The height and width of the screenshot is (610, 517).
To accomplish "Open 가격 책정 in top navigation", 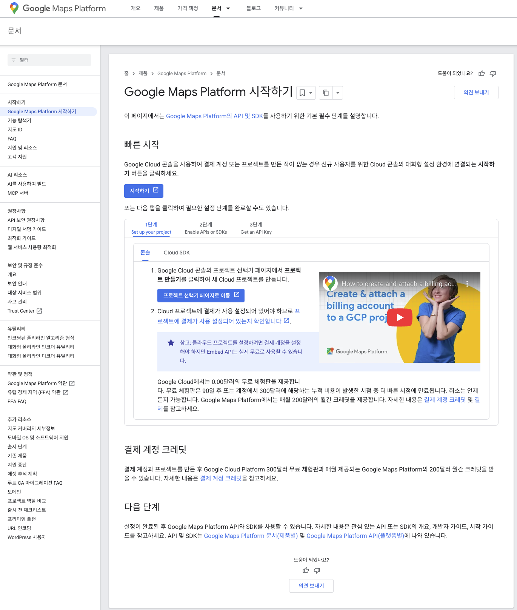I will [x=188, y=8].
